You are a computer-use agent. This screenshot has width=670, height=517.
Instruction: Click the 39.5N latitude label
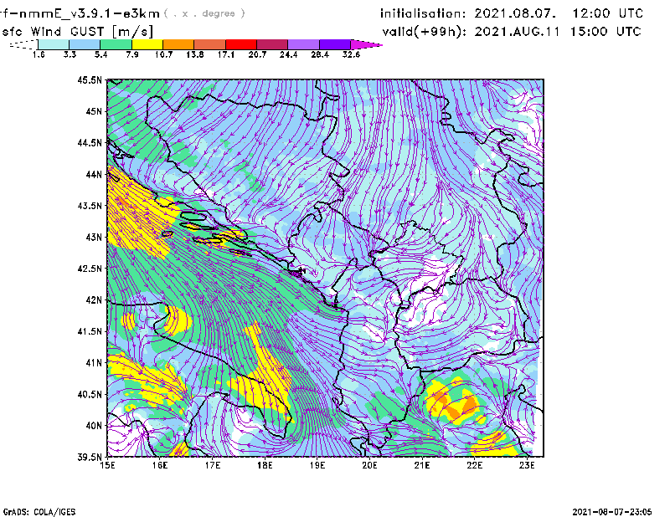coord(90,458)
